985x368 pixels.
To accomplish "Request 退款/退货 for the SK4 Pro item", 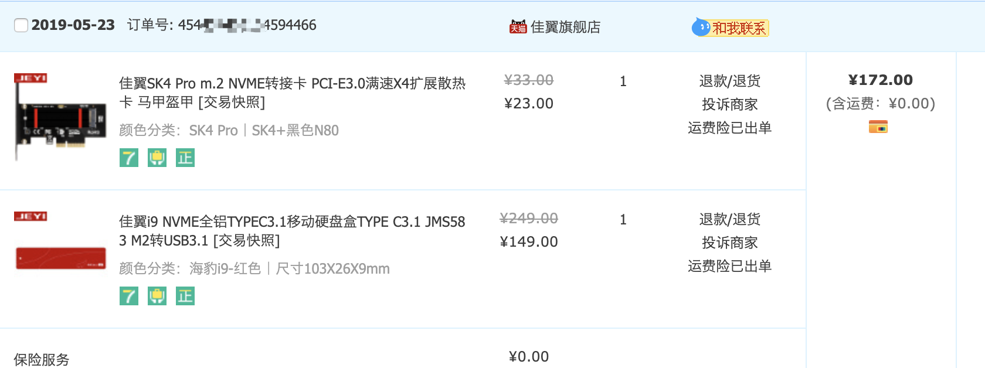I will [x=730, y=81].
